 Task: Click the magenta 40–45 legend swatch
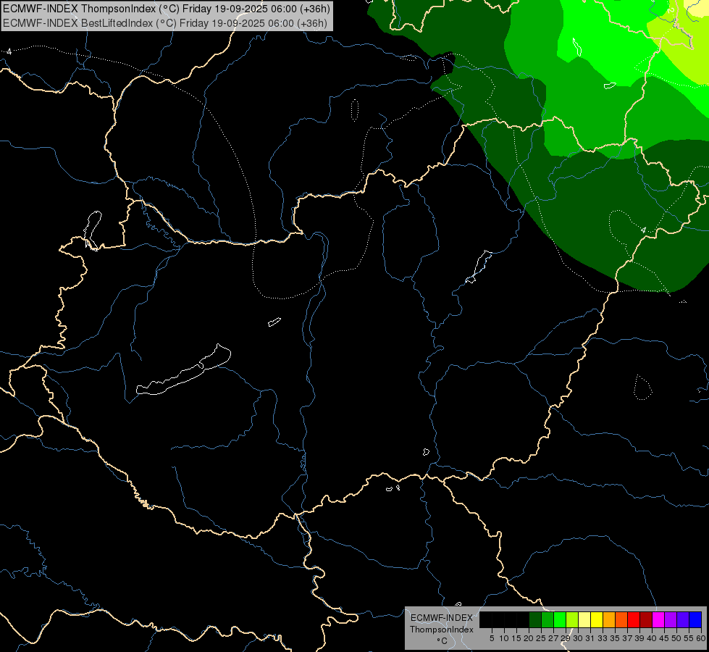[658, 619]
